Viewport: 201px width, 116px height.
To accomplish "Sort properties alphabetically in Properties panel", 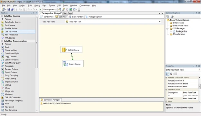I will (x=171, y=74).
